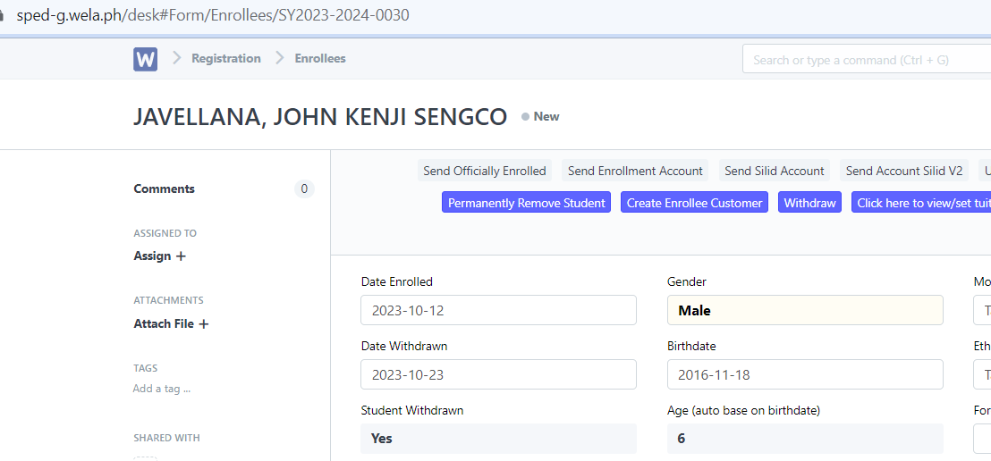Screen dimensions: 991x461
Task: Click the Send Officially Enrolled button
Action: pyautogui.click(x=484, y=172)
